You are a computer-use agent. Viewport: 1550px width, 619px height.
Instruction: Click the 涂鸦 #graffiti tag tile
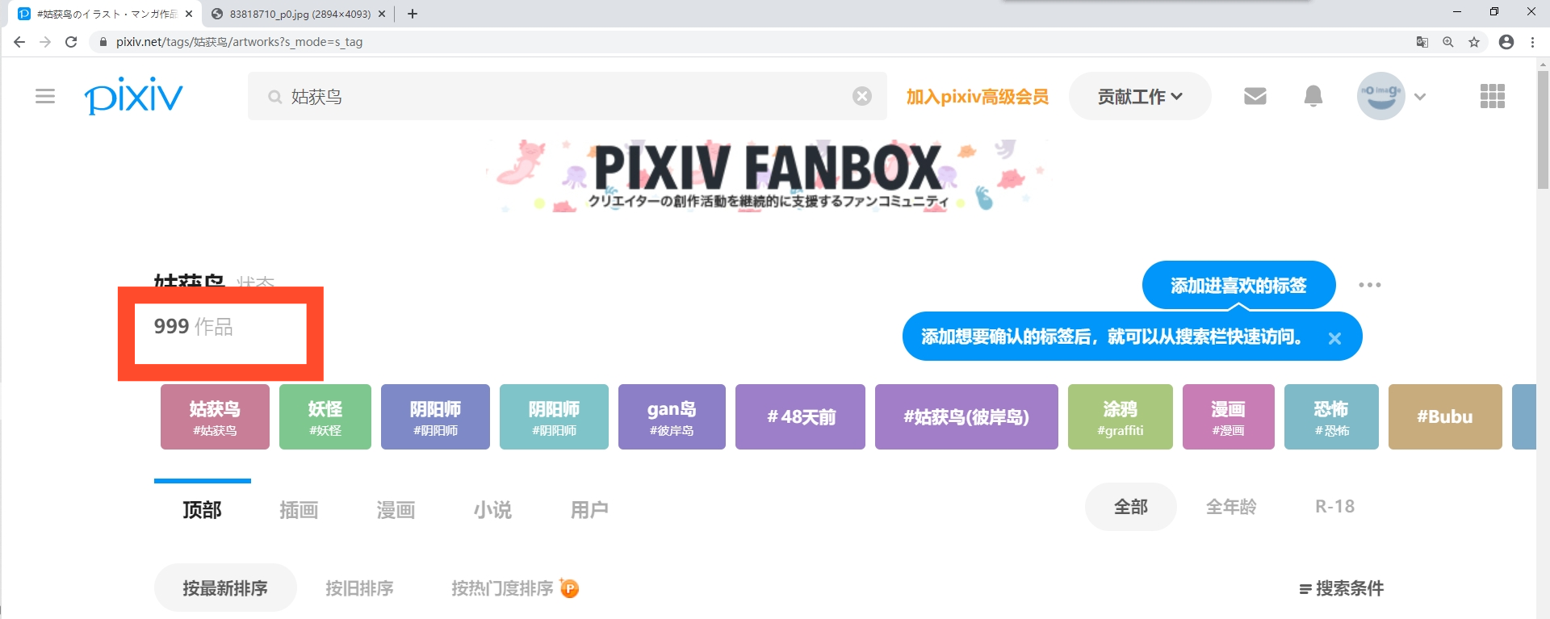1121,416
